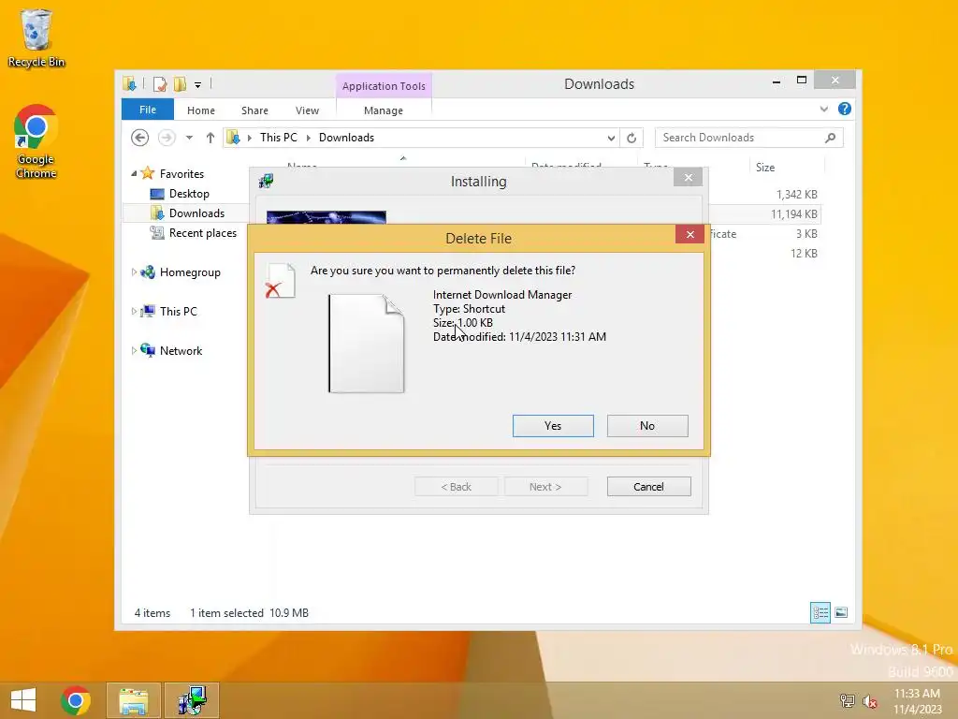Switch to the Home ribbon tab
958x719 pixels.
201,110
